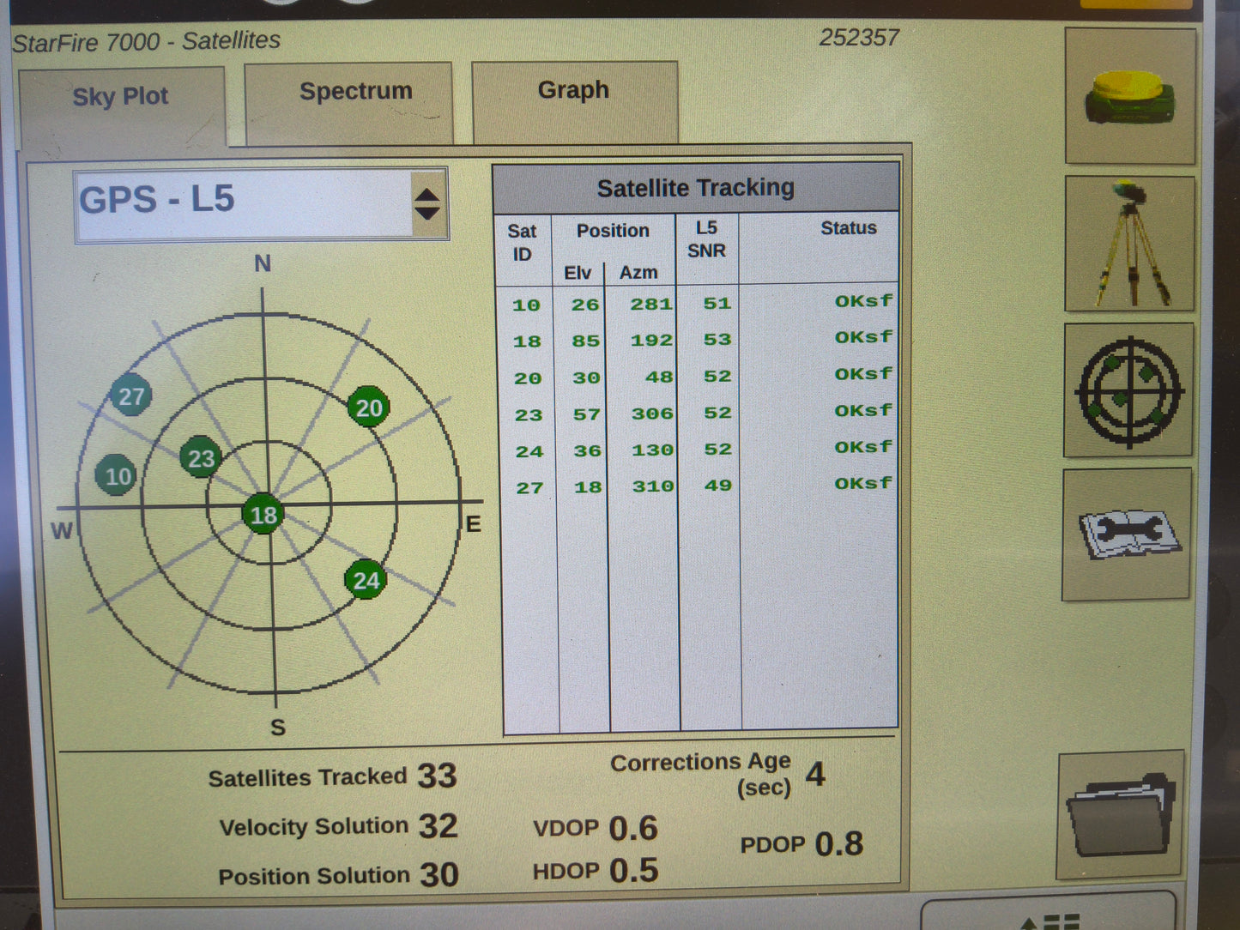Open the GPS - L5 signal dropdown

tap(261, 204)
